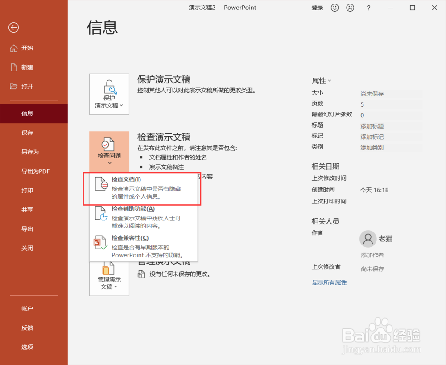Click the author avatar for 老猫
The image size is (446, 365).
tap(368, 239)
